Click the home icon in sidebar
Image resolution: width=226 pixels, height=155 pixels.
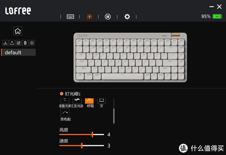(18, 31)
